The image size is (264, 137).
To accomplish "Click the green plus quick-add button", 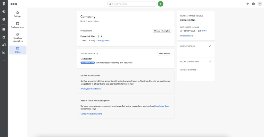I will (x=160, y=4).
